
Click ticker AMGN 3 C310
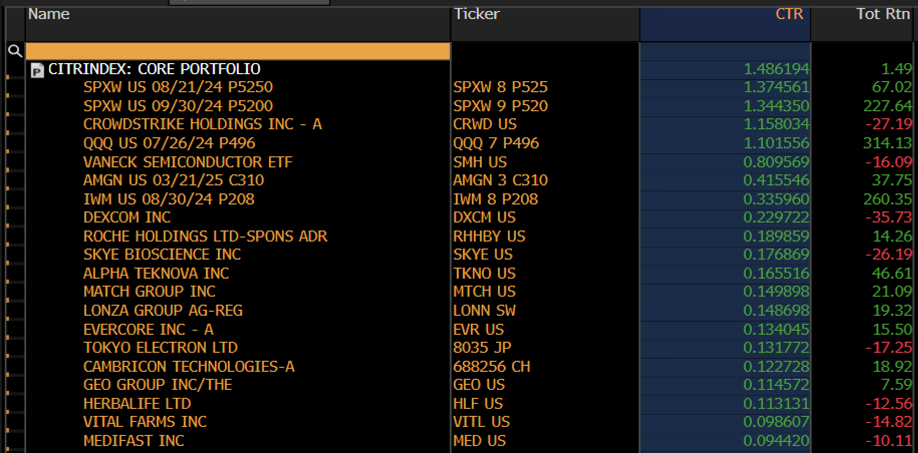(x=500, y=180)
